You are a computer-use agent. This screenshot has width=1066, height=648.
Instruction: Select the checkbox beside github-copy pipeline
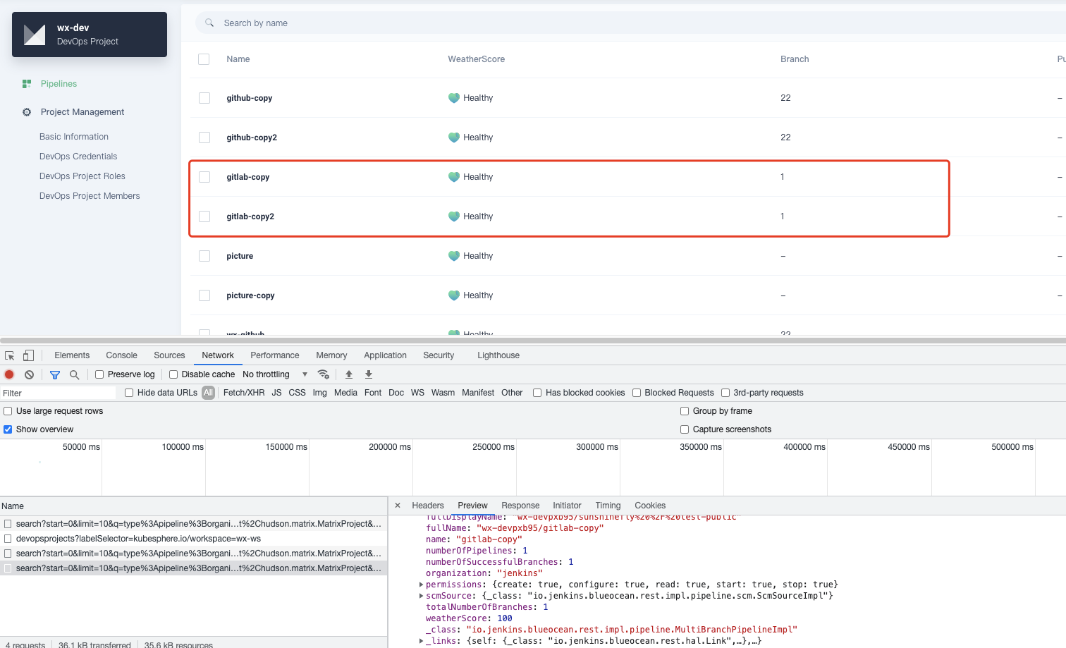(x=204, y=98)
